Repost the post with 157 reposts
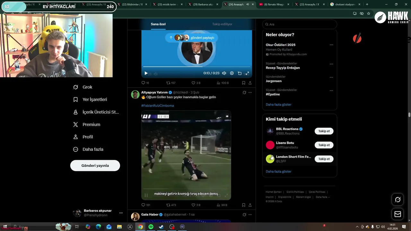Screen dimensions: 411x231 point(171,83)
